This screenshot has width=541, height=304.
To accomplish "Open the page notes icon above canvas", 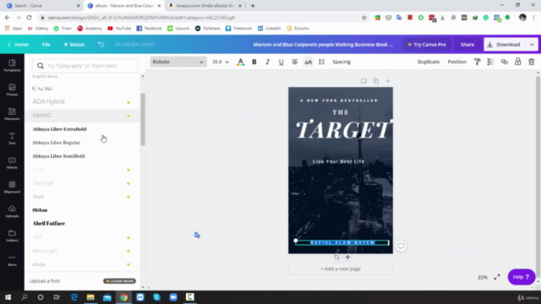I will (x=363, y=81).
